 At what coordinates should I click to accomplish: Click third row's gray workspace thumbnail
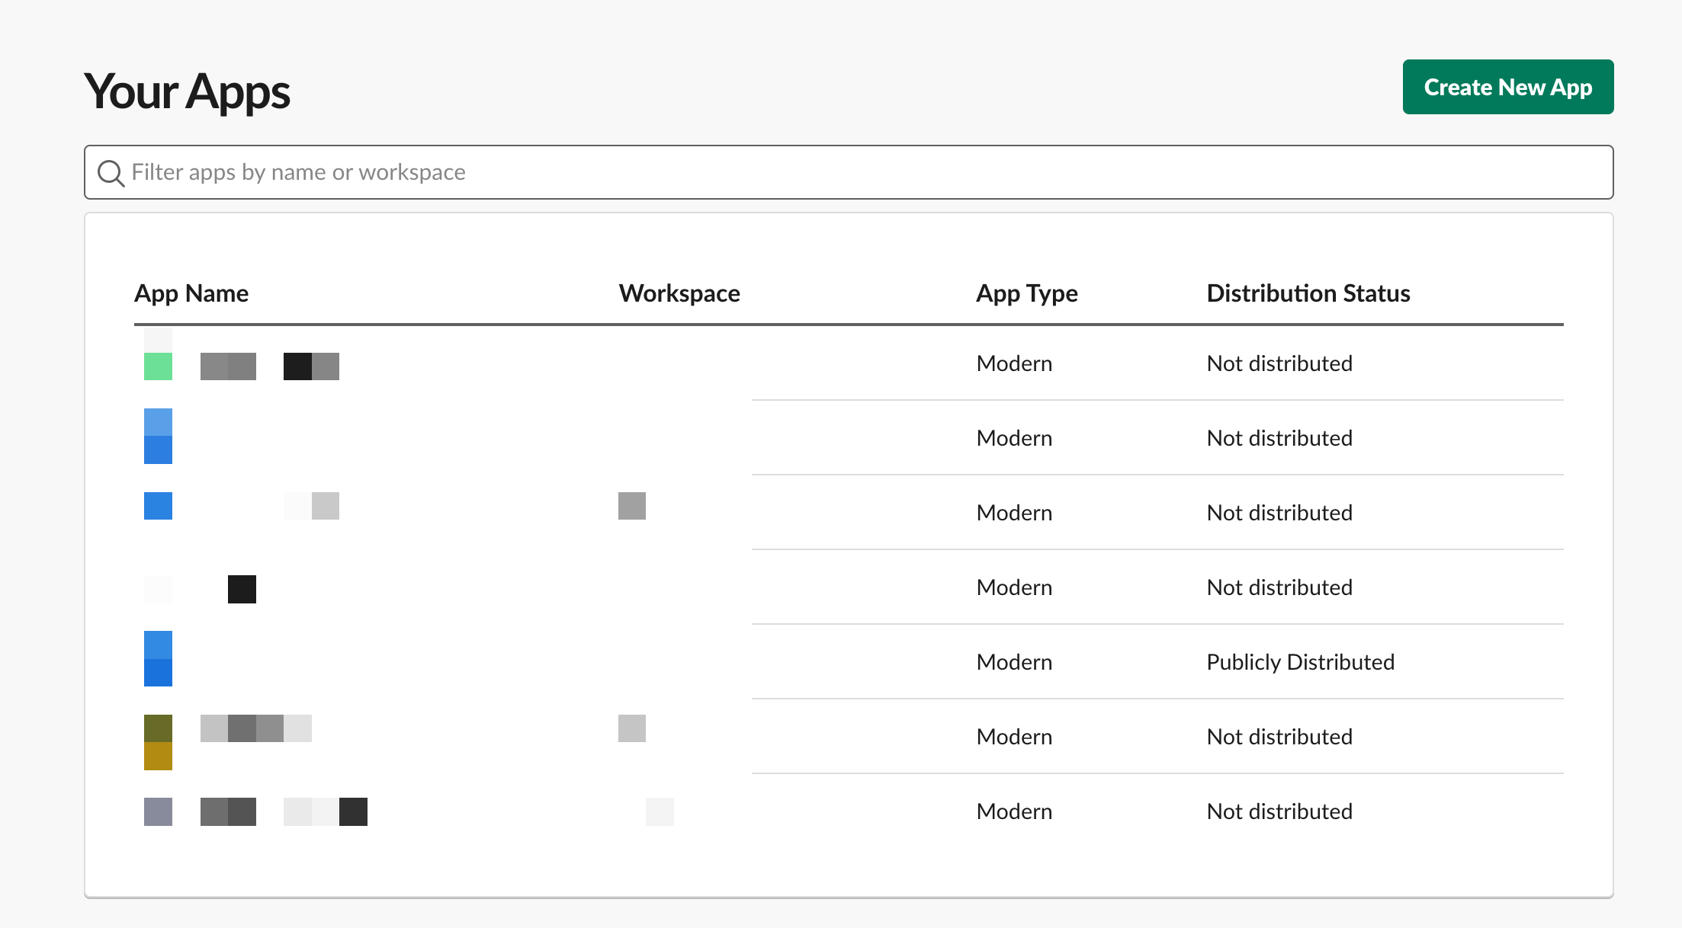coord(631,506)
